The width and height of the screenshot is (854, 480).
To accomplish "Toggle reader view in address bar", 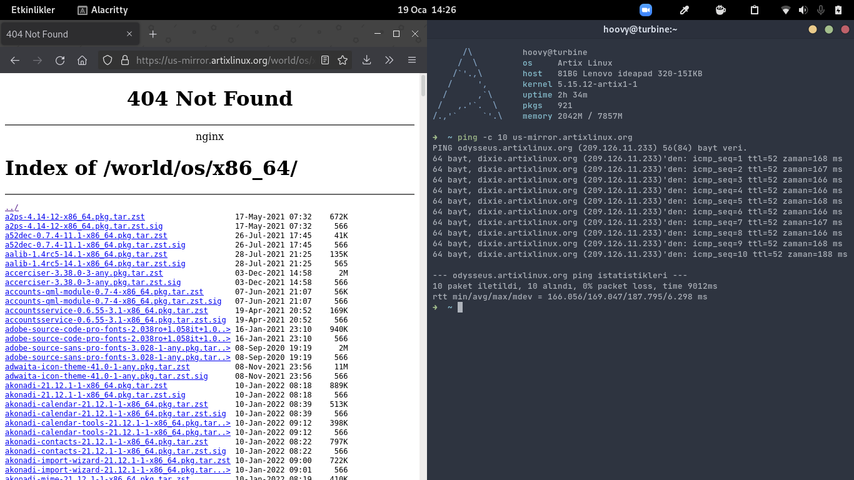I will pos(325,60).
